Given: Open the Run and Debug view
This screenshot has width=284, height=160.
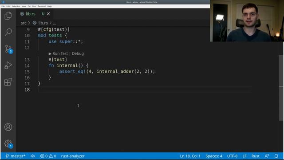Looking at the screenshot, I should click(x=8, y=65).
